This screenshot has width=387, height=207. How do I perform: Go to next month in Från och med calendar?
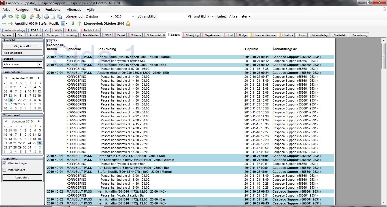(x=39, y=78)
